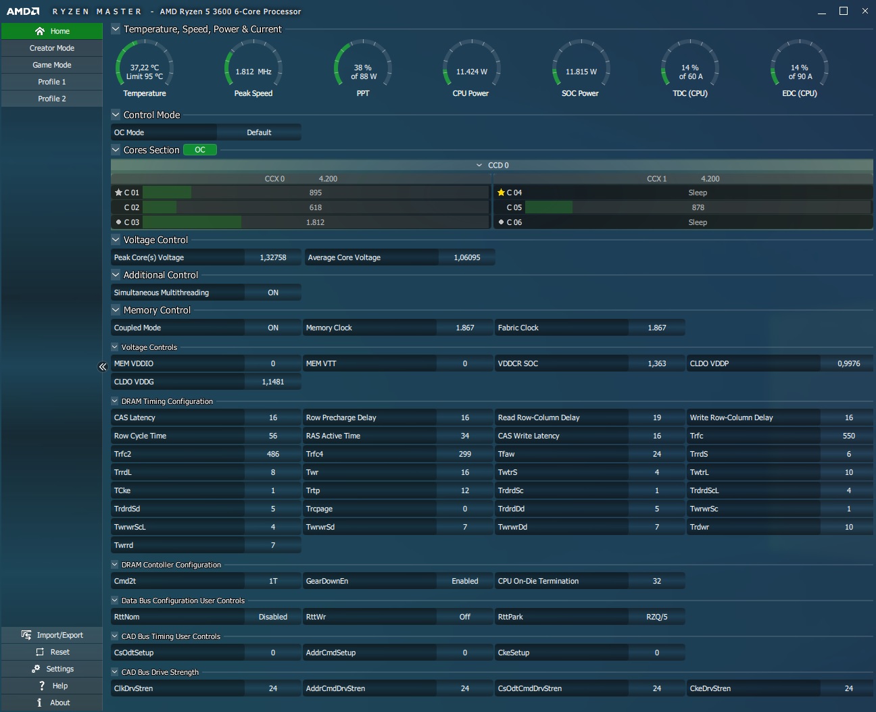Viewport: 876px width, 712px height.
Task: Click the AMD logo in title bar
Action: (23, 11)
